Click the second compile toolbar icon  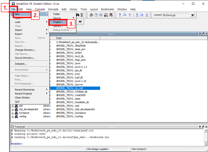pos(96,15)
